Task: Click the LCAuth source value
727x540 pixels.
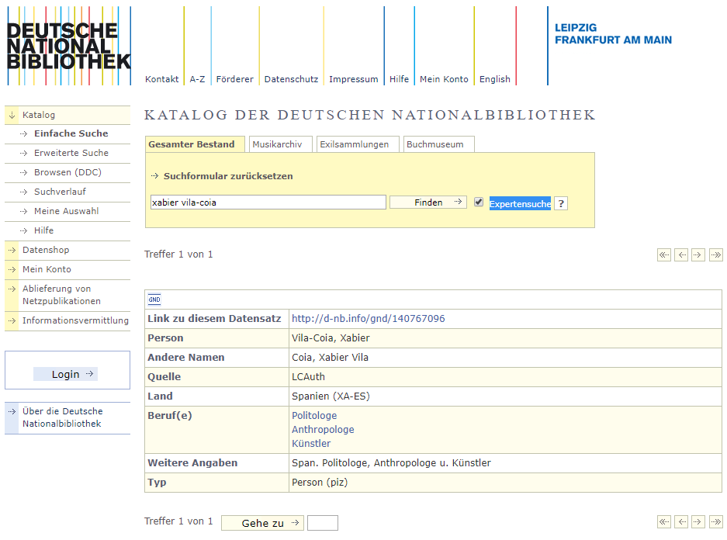Action: tap(308, 377)
